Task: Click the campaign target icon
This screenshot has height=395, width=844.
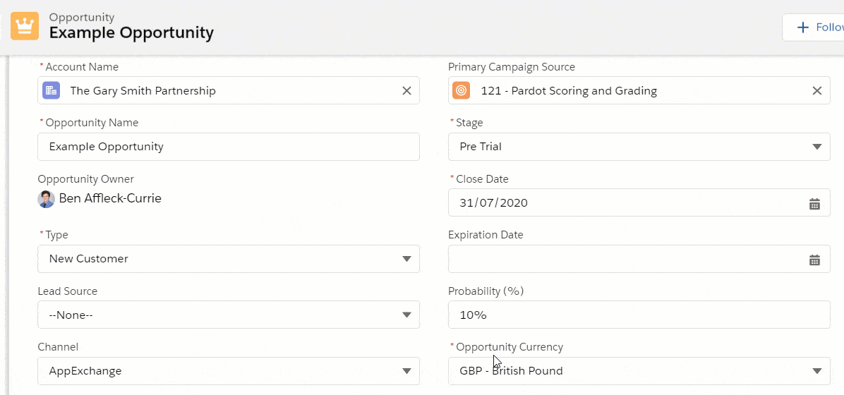Action: pos(461,90)
